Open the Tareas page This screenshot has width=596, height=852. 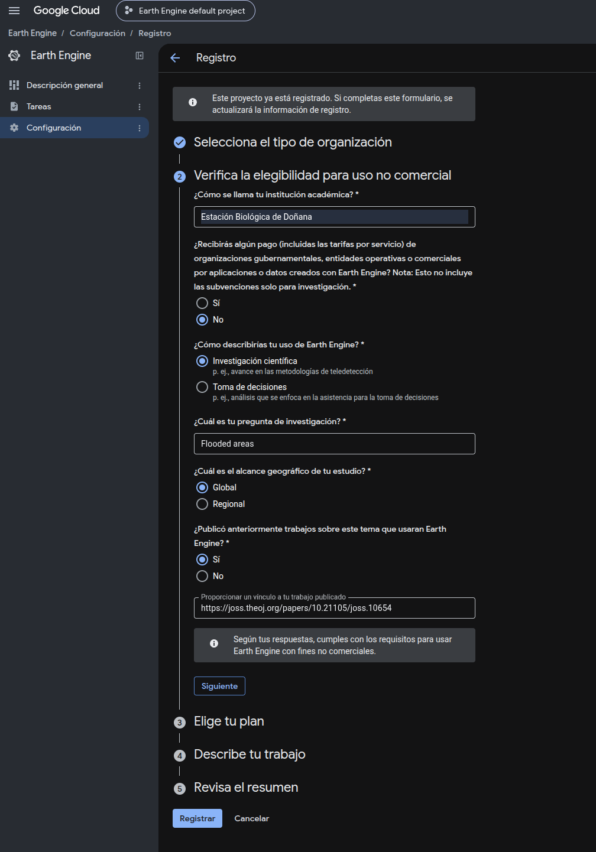click(39, 106)
